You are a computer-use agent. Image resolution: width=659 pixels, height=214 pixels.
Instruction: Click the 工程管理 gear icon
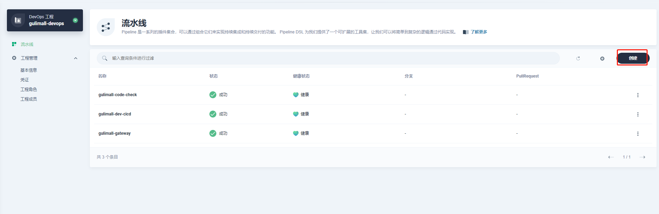(x=14, y=58)
